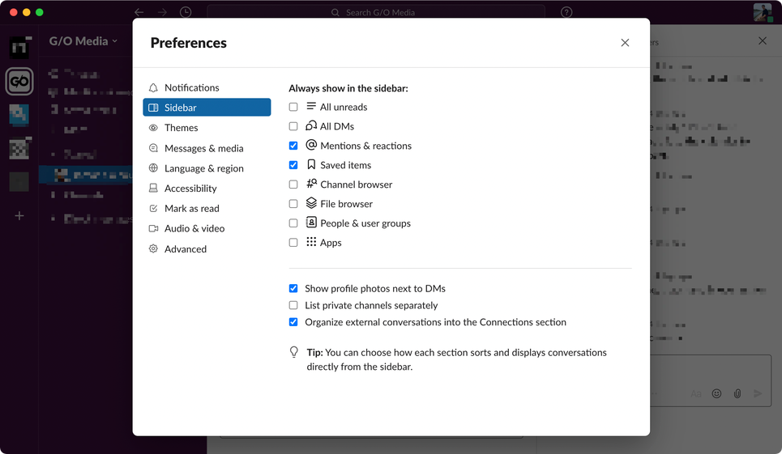
Task: Open the emoji picker smiley icon
Action: click(x=716, y=393)
